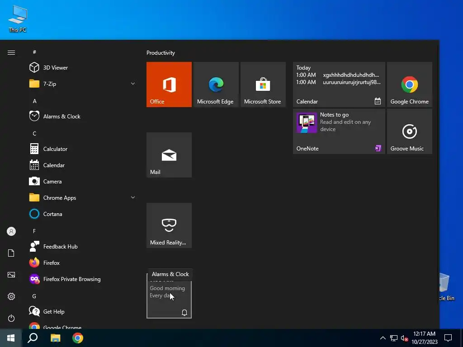The width and height of the screenshot is (463, 347).
Task: Click the 'G' letter header
Action: pyautogui.click(x=34, y=296)
